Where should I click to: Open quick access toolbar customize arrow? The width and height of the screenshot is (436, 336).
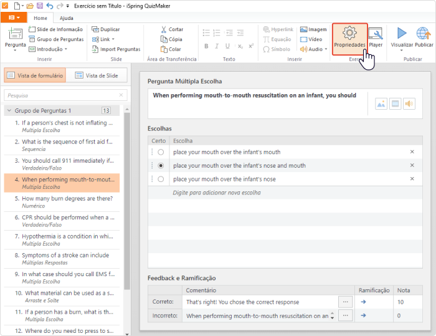67,6
